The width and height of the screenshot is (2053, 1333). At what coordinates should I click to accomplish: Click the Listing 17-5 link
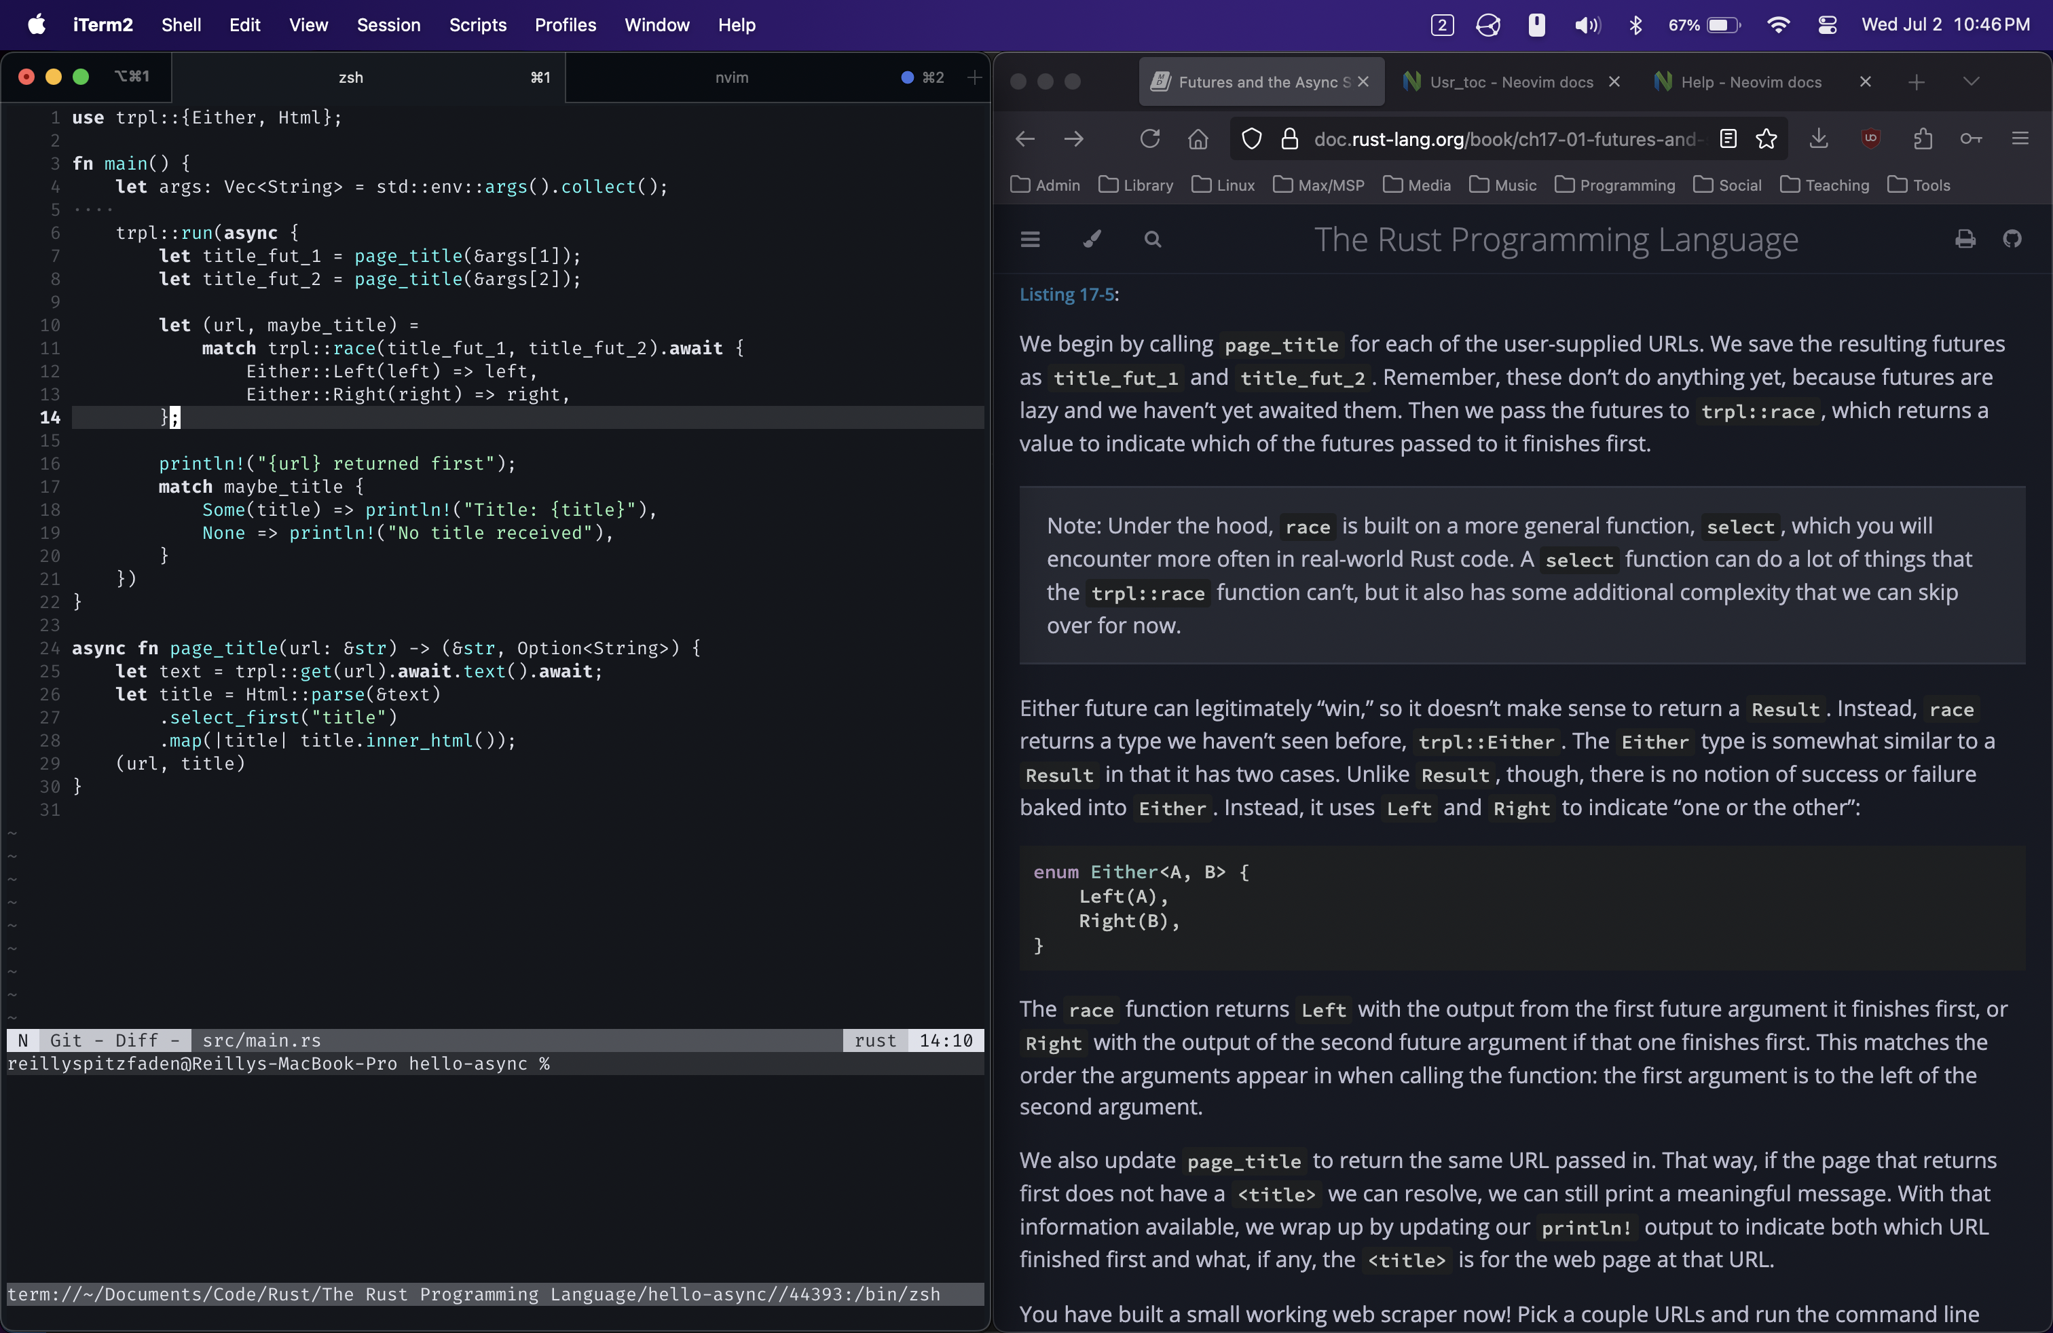pyautogui.click(x=1067, y=295)
